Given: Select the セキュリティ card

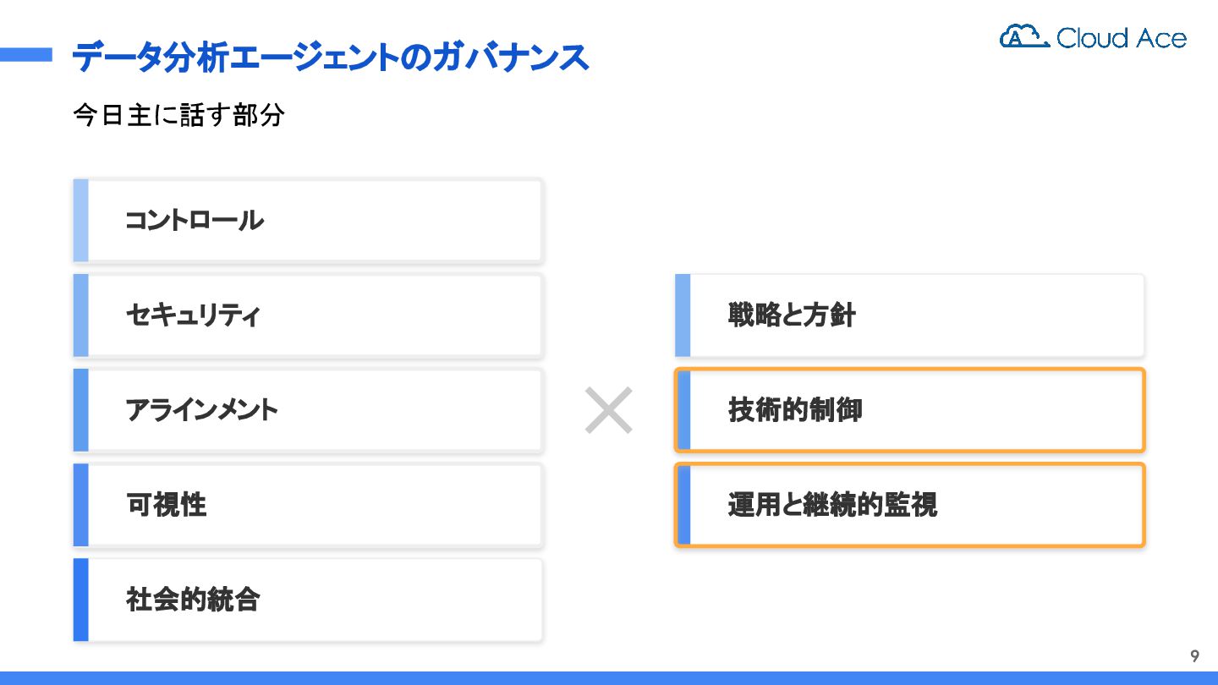Looking at the screenshot, I should 309,315.
